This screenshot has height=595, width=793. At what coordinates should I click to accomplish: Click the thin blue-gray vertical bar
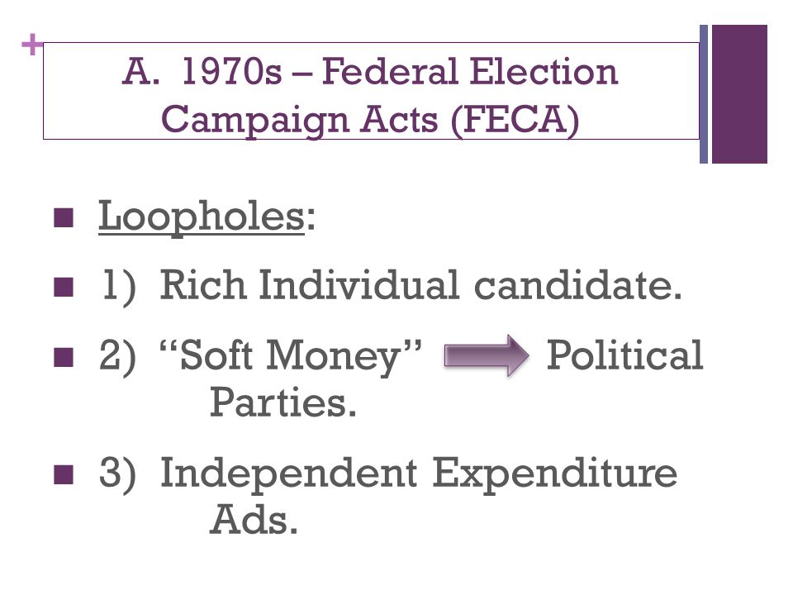click(x=704, y=94)
